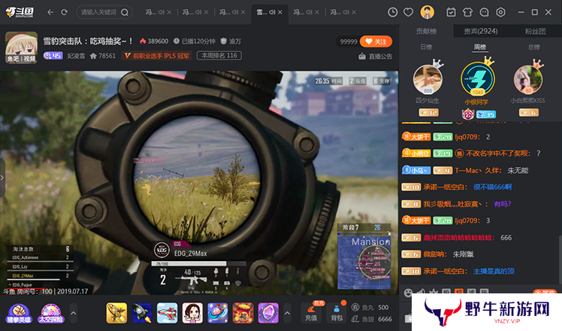Viewport: 562px width, 331px height.
Task: Send the purple gem gift
Action: 268,313
